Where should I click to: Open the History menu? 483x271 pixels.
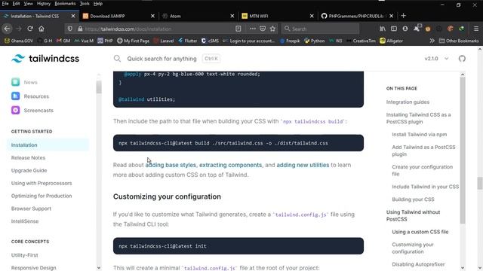click(x=44, y=4)
